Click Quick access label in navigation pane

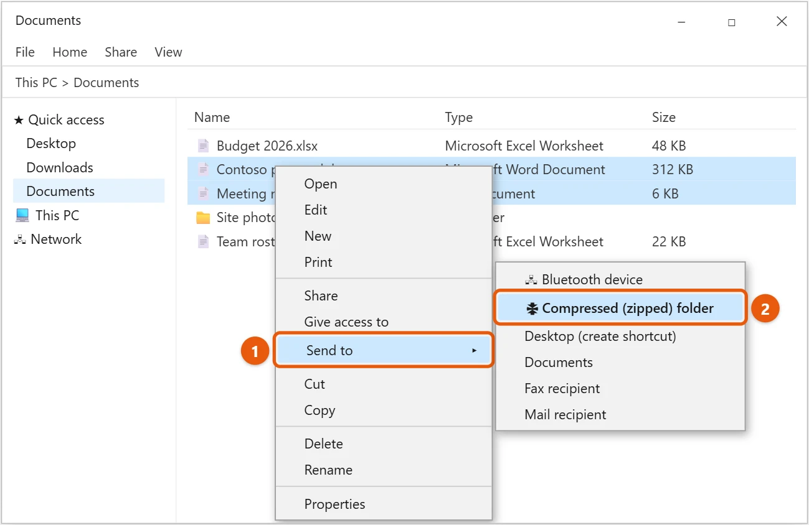(x=66, y=120)
